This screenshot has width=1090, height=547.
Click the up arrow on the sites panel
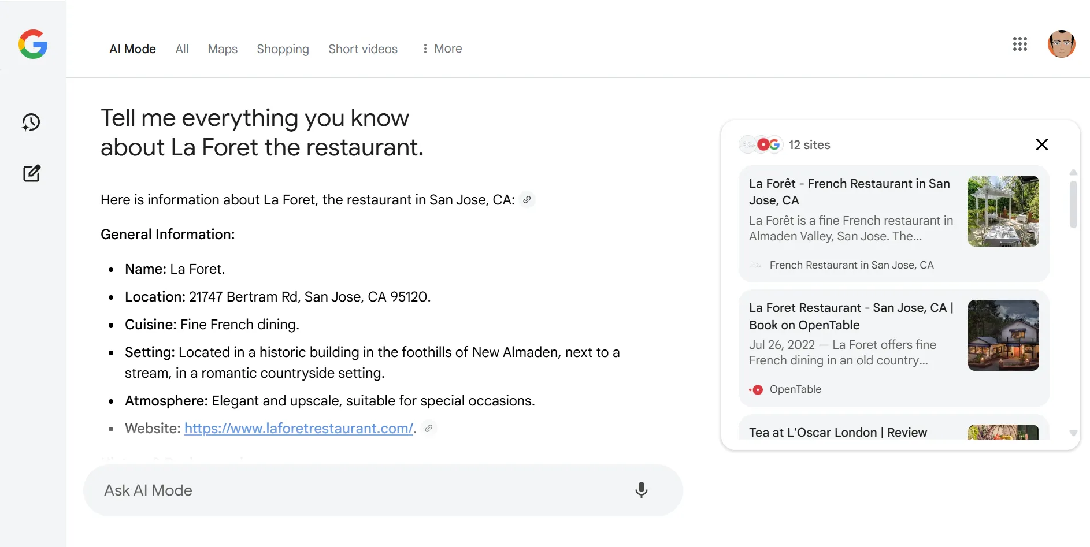pyautogui.click(x=1073, y=172)
